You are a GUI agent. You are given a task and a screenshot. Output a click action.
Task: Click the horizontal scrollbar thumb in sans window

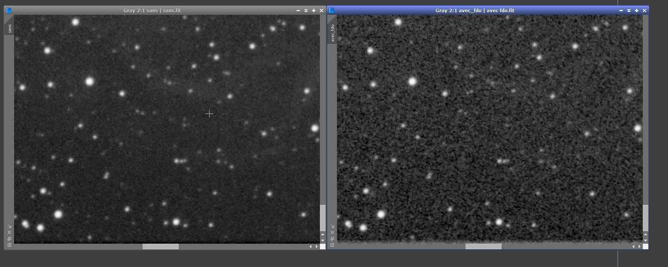pos(161,247)
